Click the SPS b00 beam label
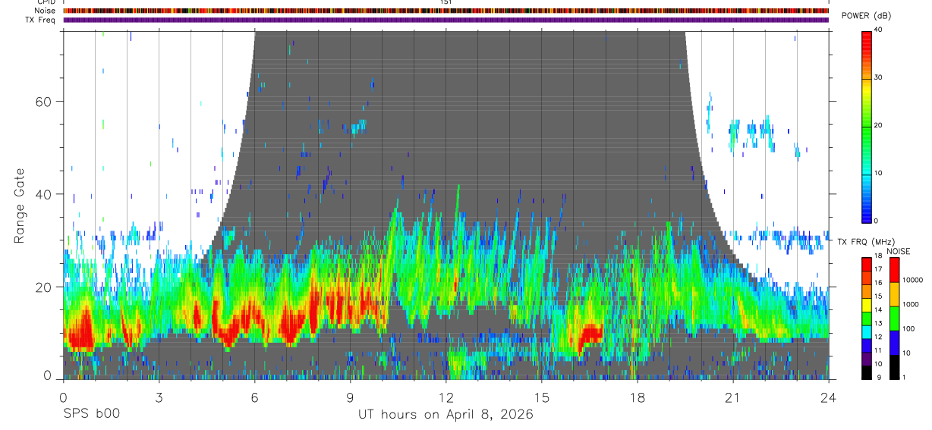Screen dimensions: 932x430 (x=91, y=414)
